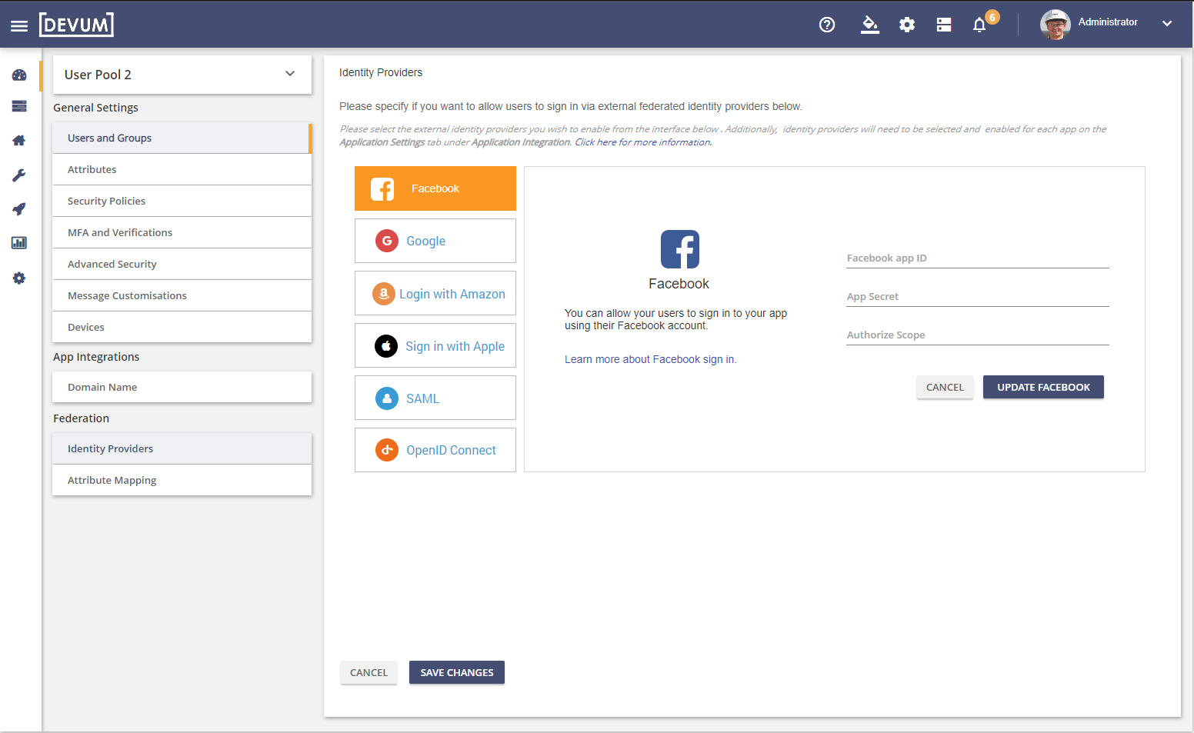Open the Devices section
The height and width of the screenshot is (733, 1194).
pos(182,328)
